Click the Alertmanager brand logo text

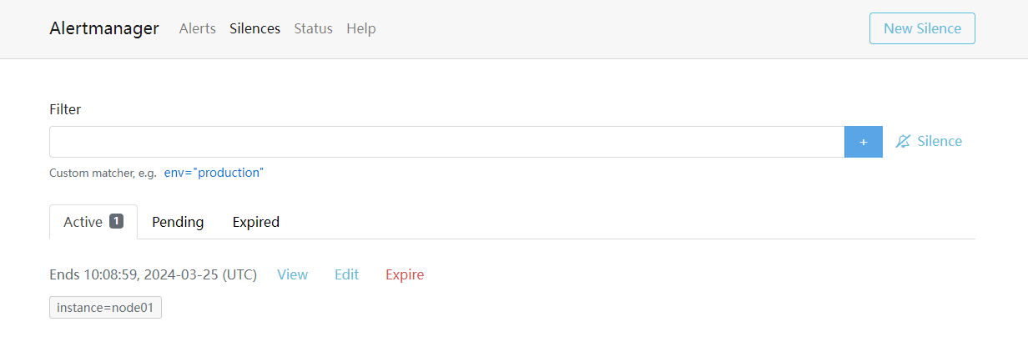point(104,28)
